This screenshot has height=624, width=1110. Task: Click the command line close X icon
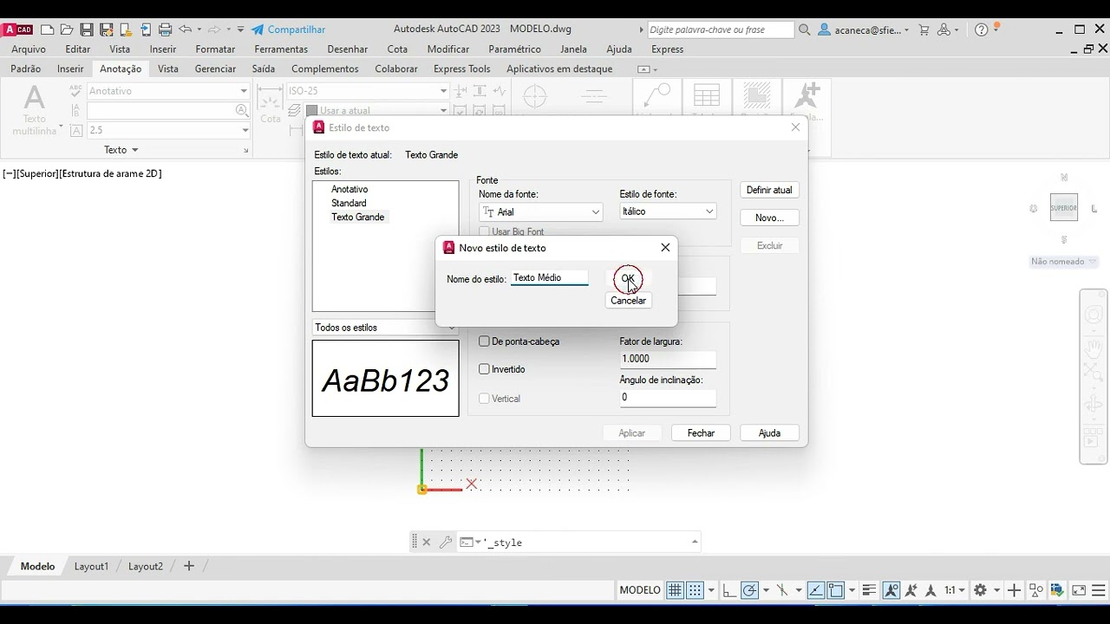427,543
